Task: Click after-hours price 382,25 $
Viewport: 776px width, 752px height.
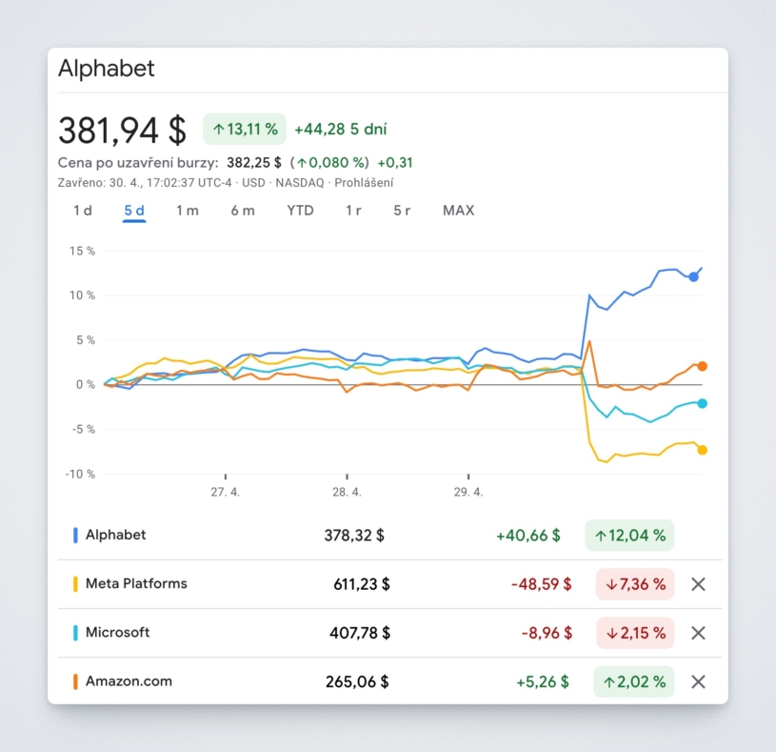Action: 254,162
